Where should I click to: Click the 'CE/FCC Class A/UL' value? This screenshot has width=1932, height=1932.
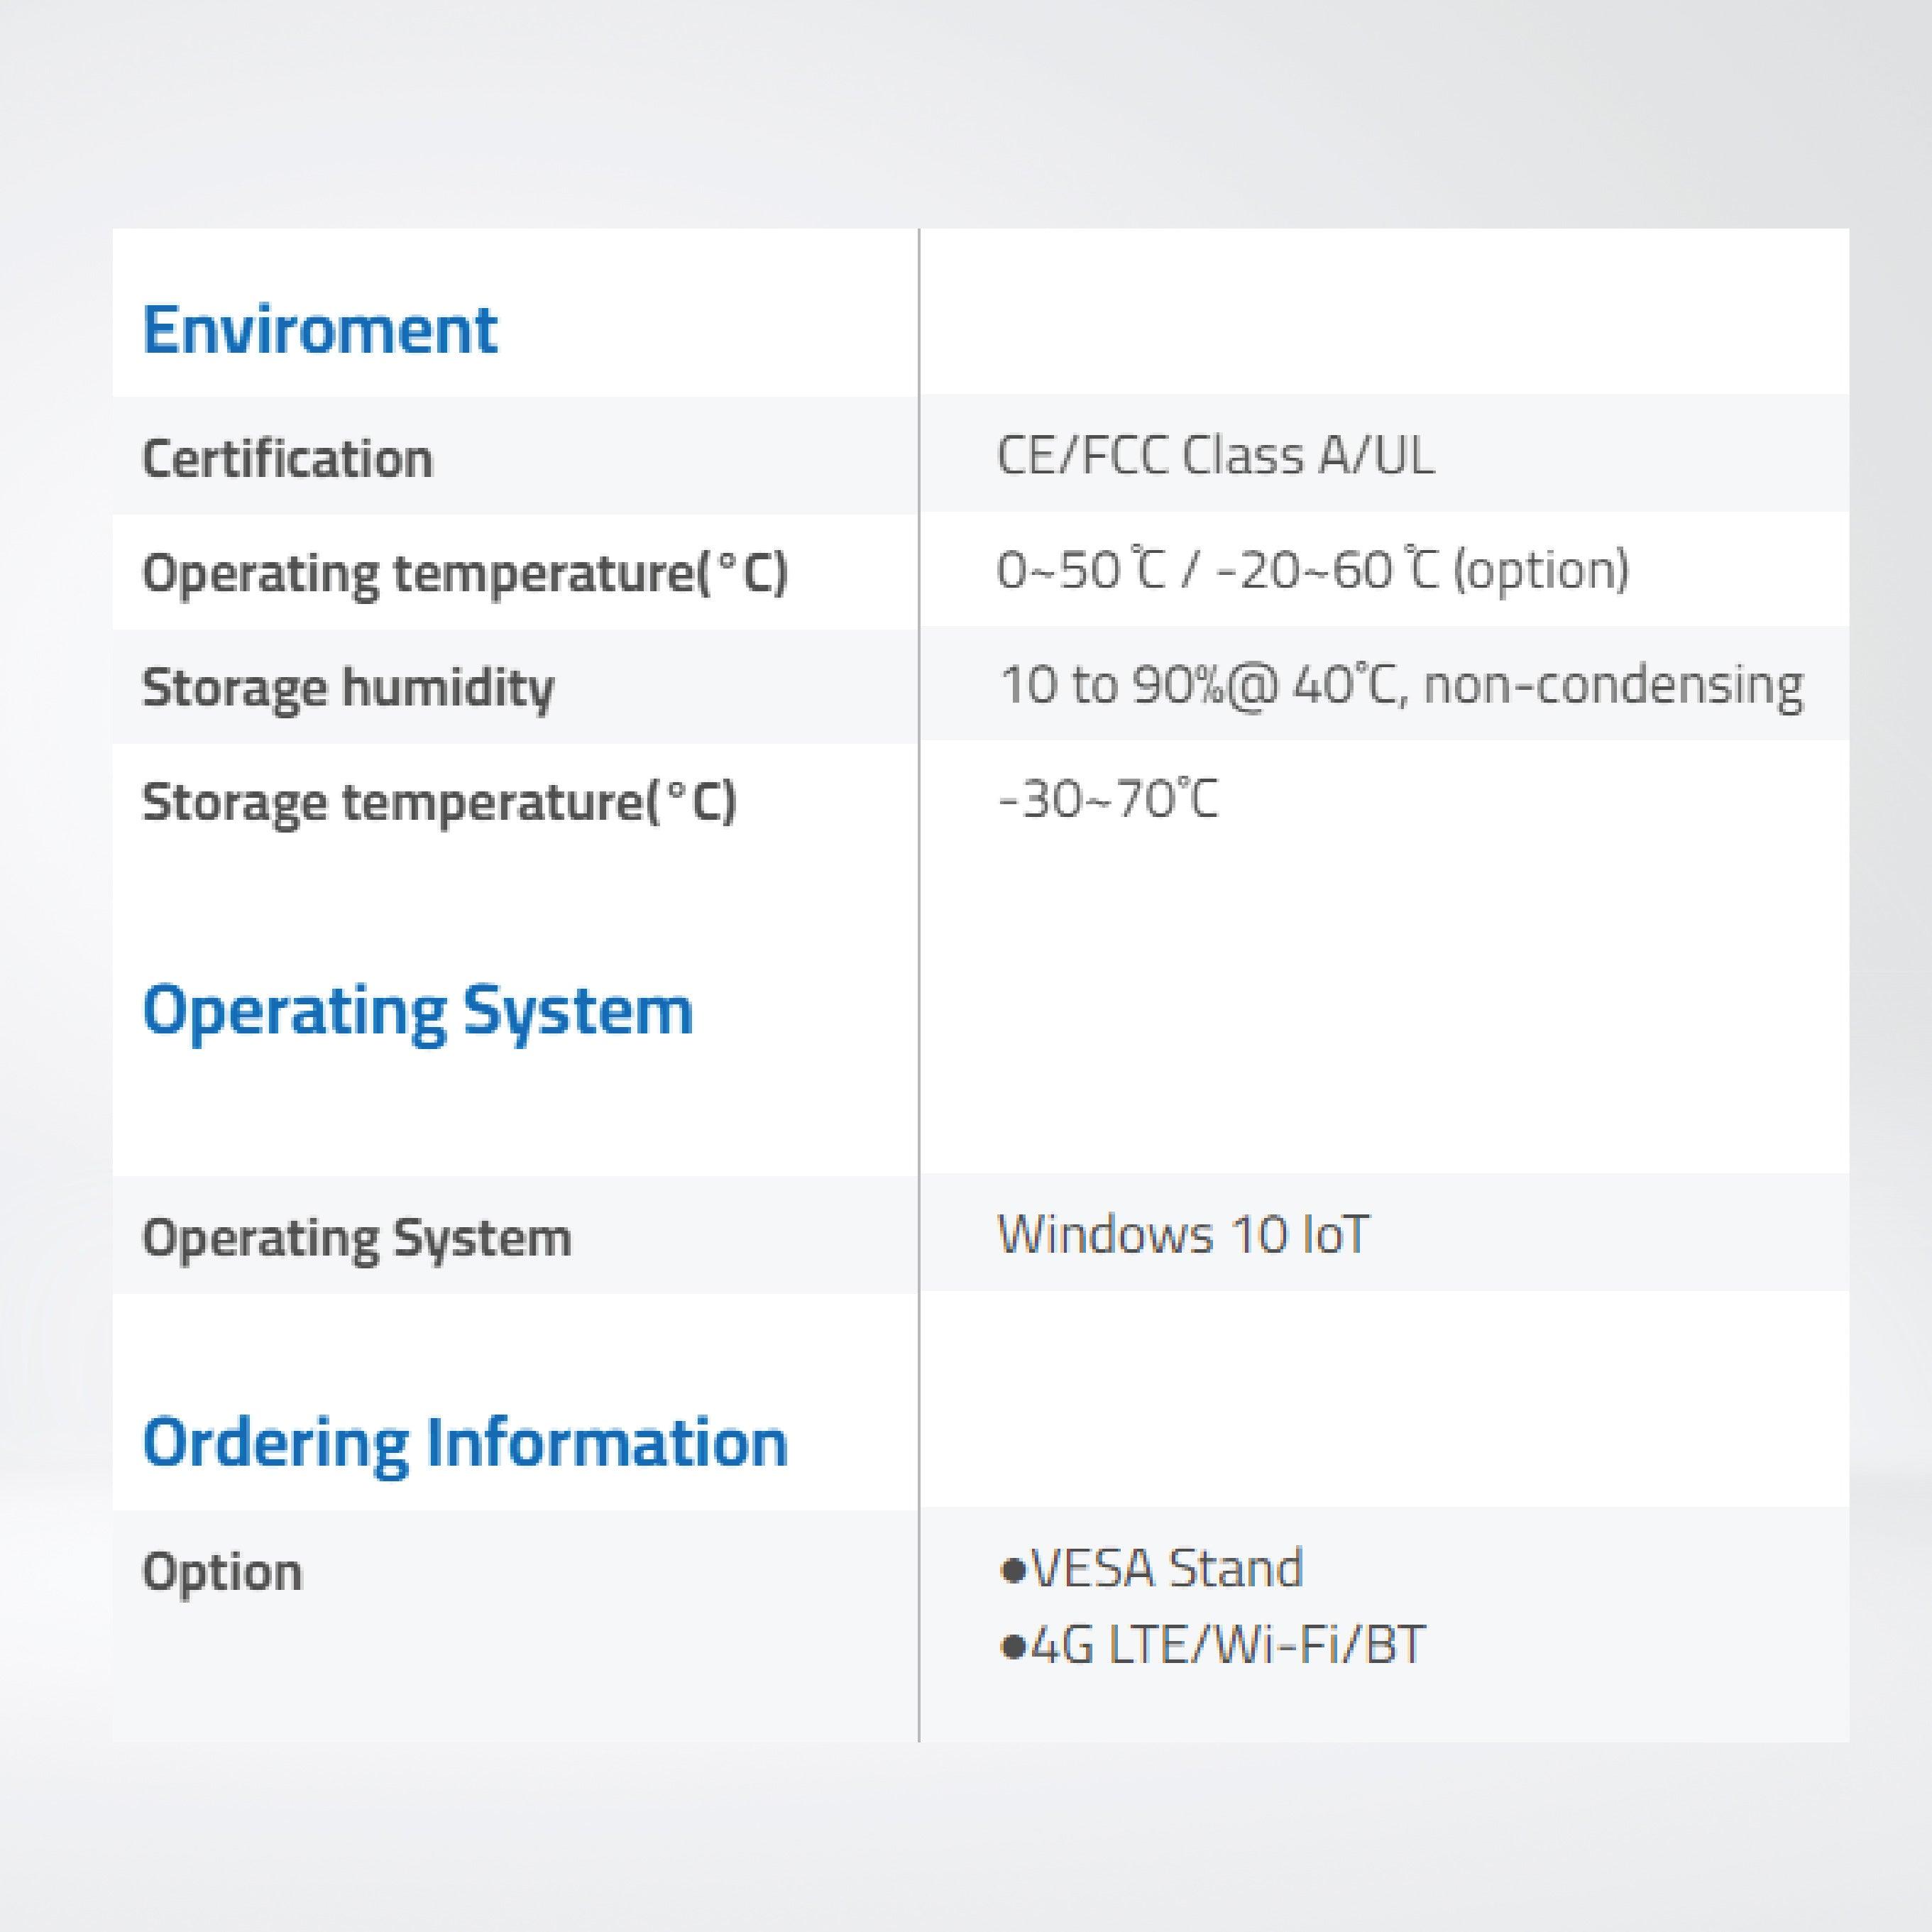(1215, 456)
